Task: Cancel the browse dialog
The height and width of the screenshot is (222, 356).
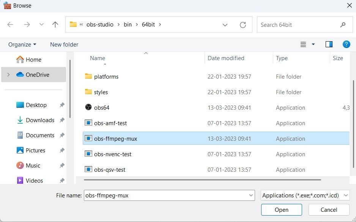Action: (x=329, y=210)
